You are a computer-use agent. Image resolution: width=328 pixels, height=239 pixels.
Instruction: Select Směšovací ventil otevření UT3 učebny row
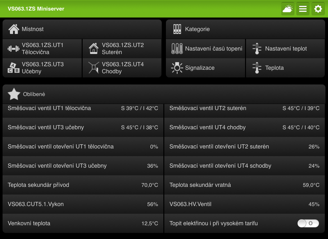83,166
